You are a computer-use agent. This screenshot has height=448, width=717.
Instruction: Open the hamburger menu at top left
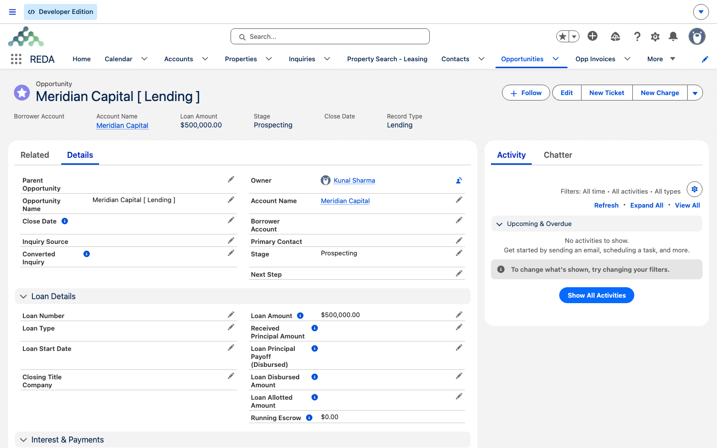click(x=12, y=12)
